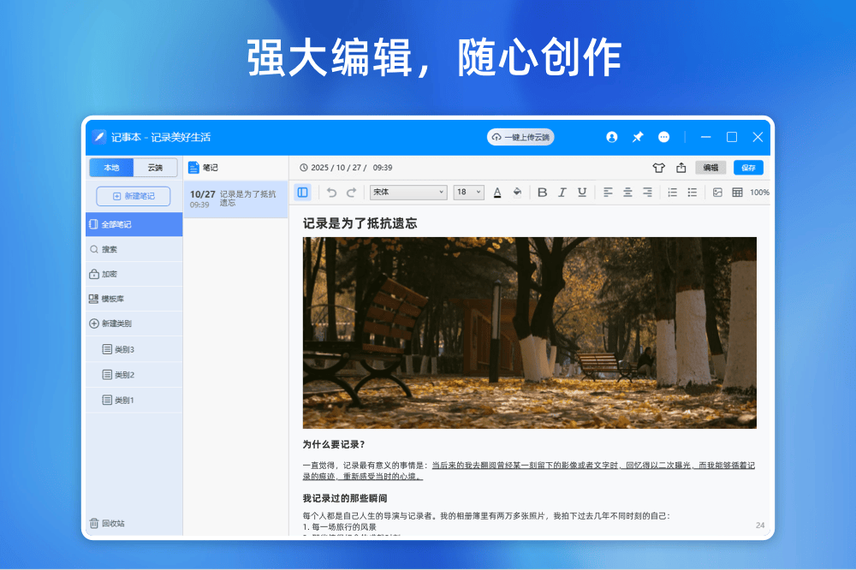This screenshot has height=570, width=856.
Task: Click the share export icon
Action: 681,168
